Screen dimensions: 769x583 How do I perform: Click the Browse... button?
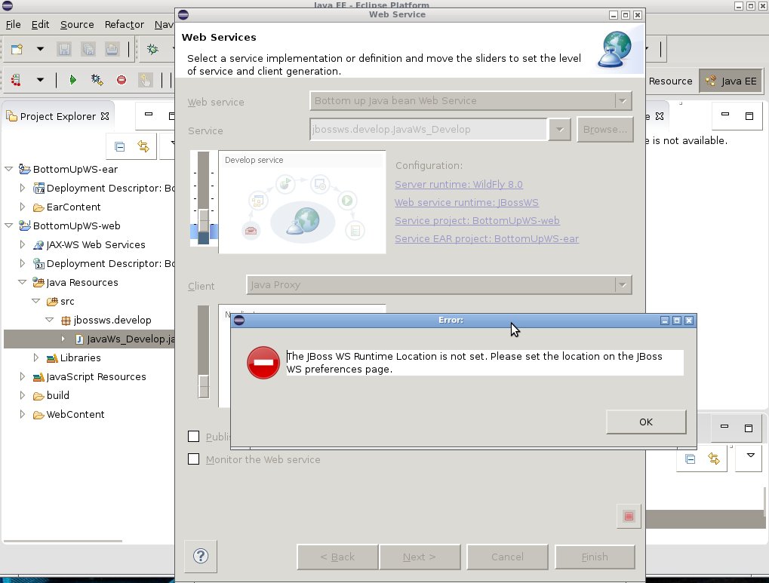click(x=604, y=130)
